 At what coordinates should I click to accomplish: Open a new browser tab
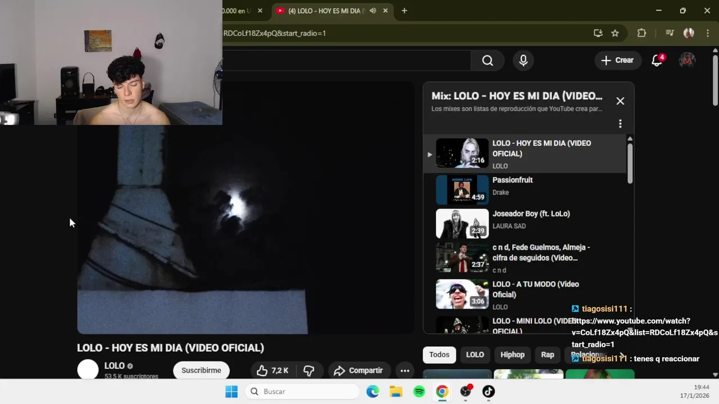(404, 11)
